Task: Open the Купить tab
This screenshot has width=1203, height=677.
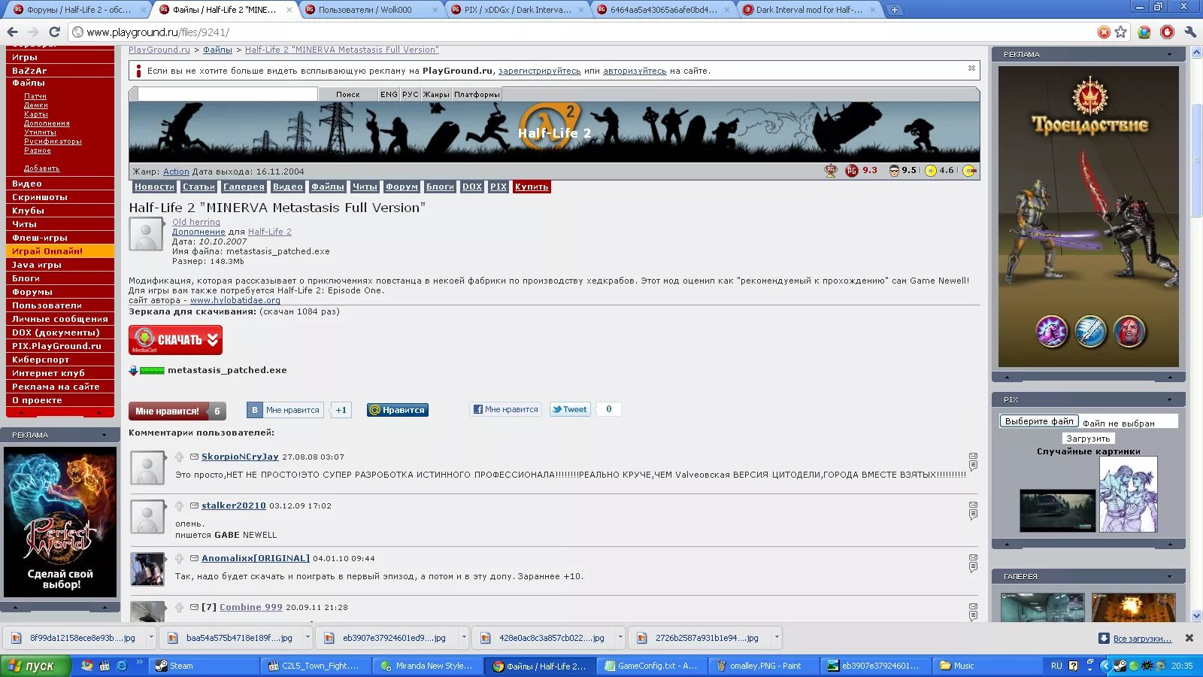Action: pos(532,187)
